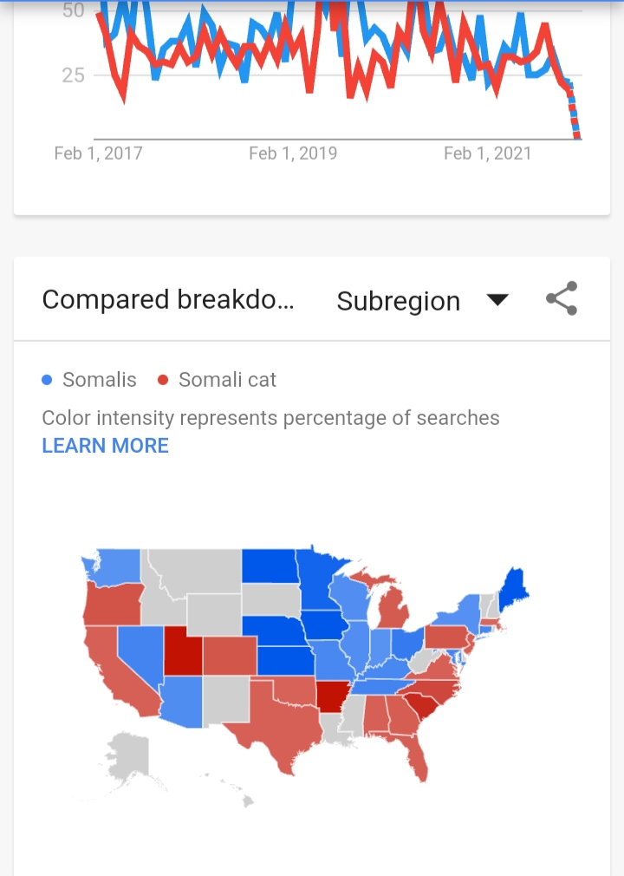This screenshot has width=624, height=876.
Task: Tap the share icon for compared breakdown
Action: (x=562, y=298)
